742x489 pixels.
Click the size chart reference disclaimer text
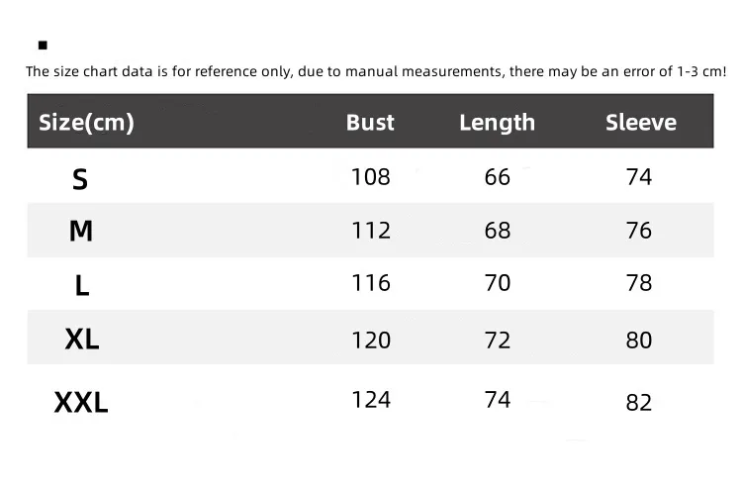tap(376, 71)
